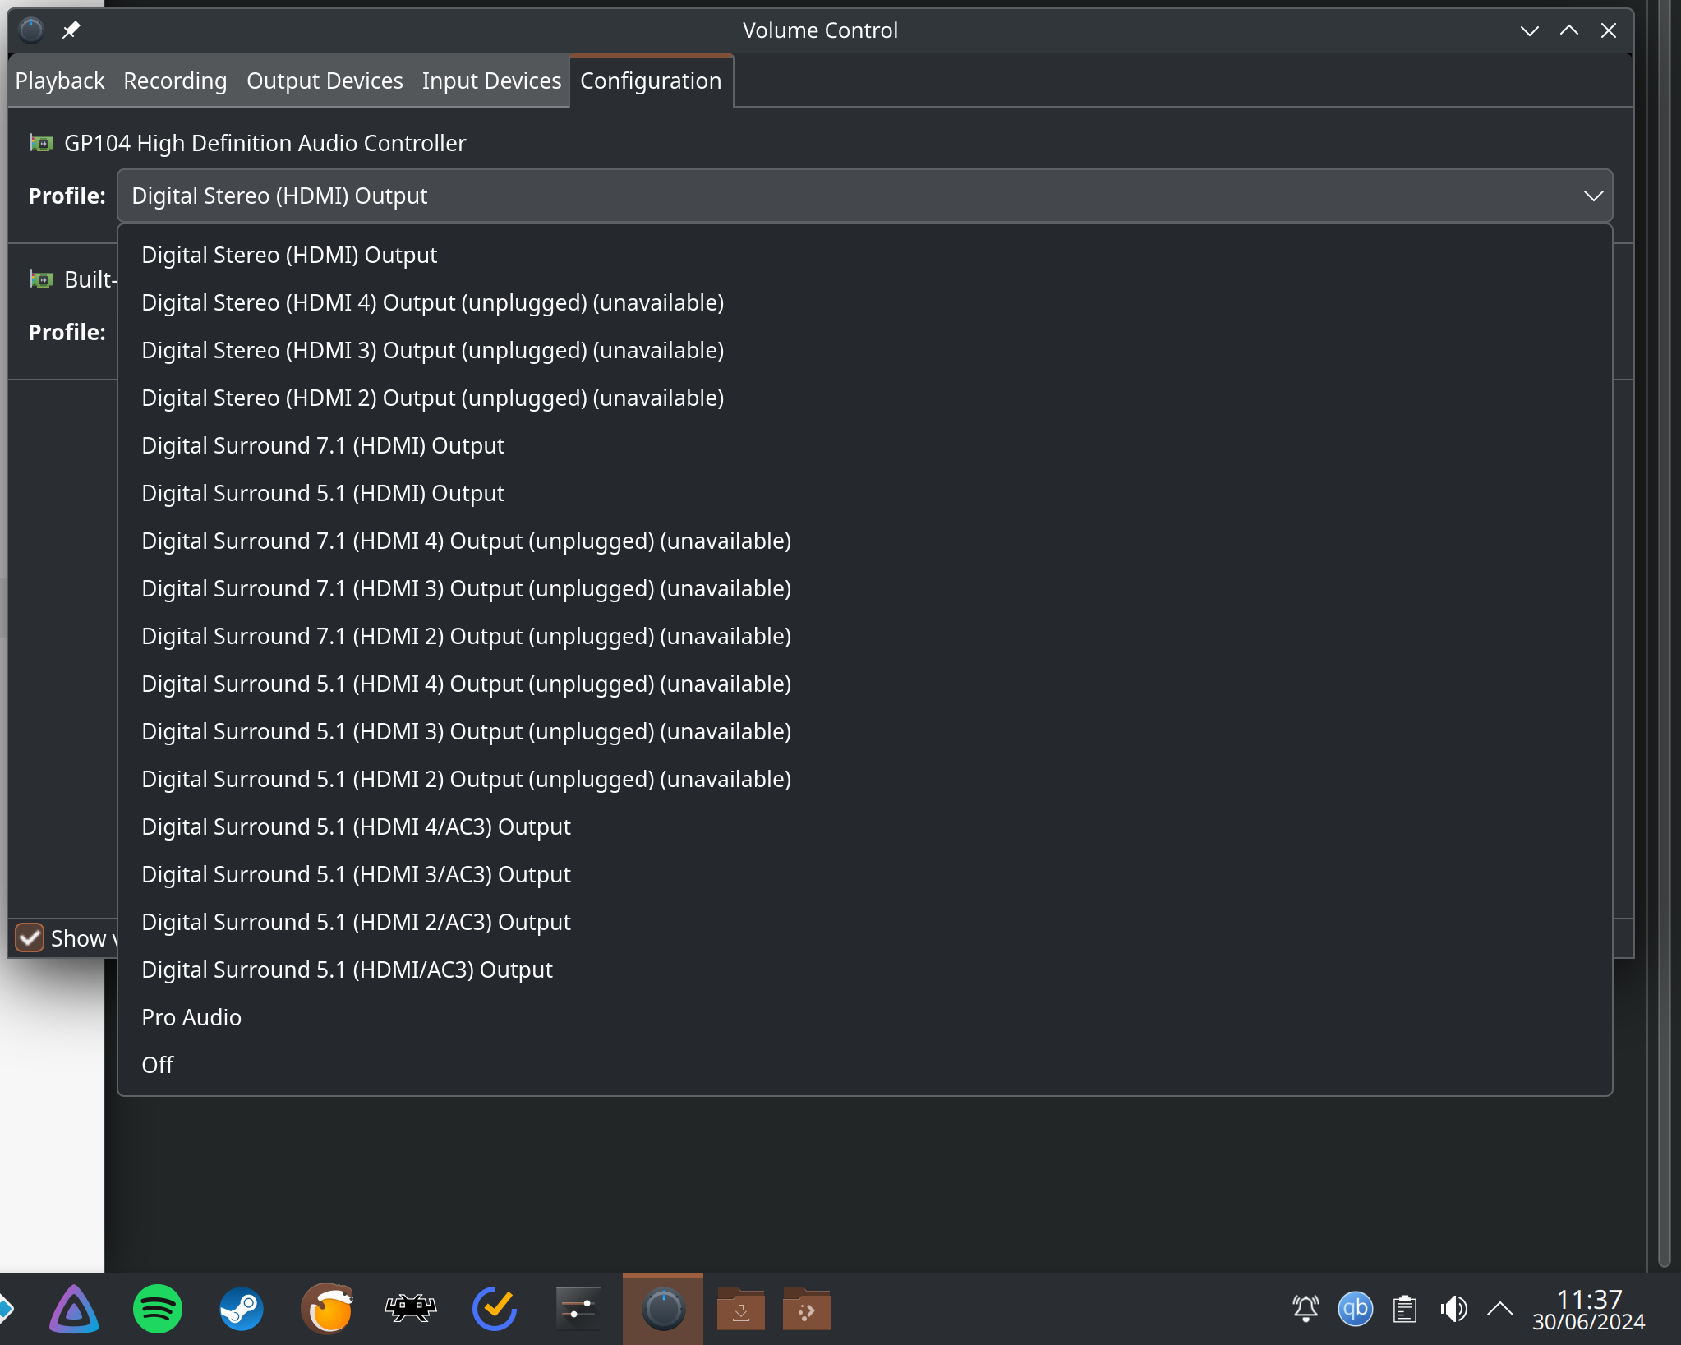Open Spotify from the taskbar
Viewport: 1681px width, 1345px height.
click(157, 1309)
